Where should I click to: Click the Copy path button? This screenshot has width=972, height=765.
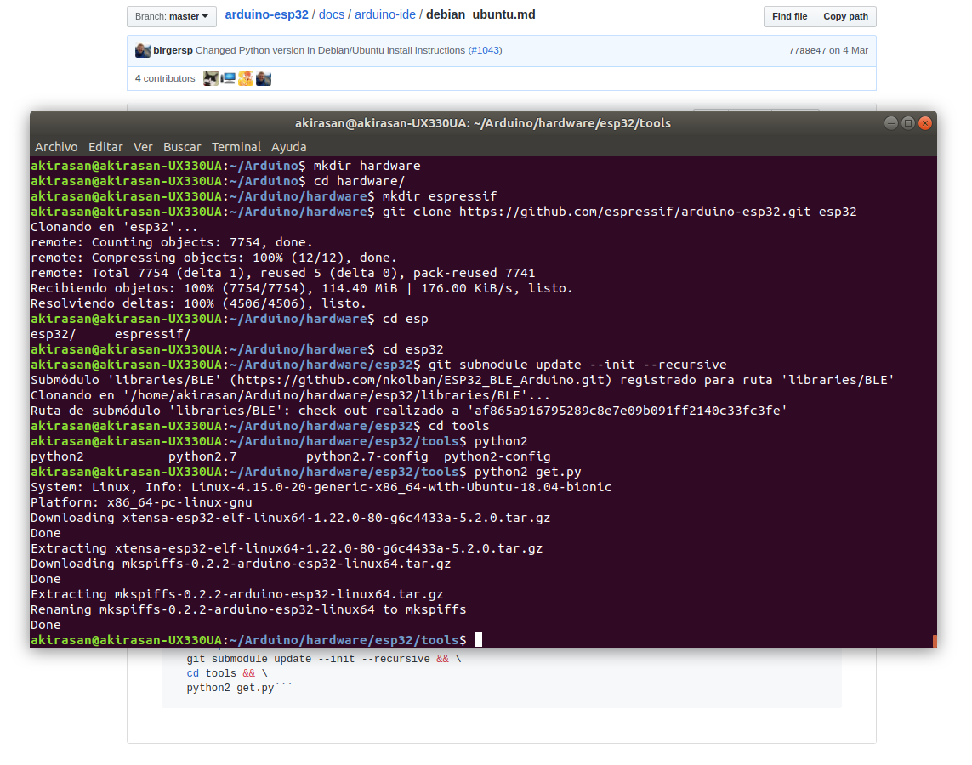point(845,16)
